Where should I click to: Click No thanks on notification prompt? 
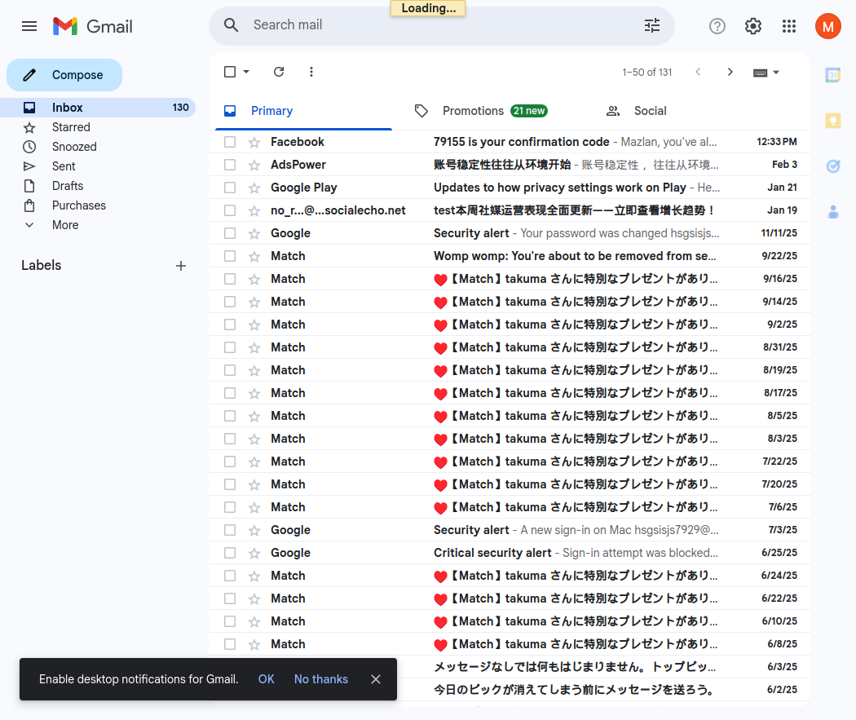click(x=320, y=679)
